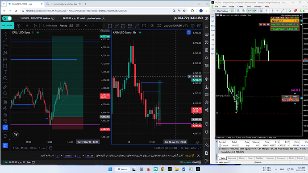308x173 pixels.
Task: Click the Sell button on MetaTrader panel
Action: click(286, 96)
